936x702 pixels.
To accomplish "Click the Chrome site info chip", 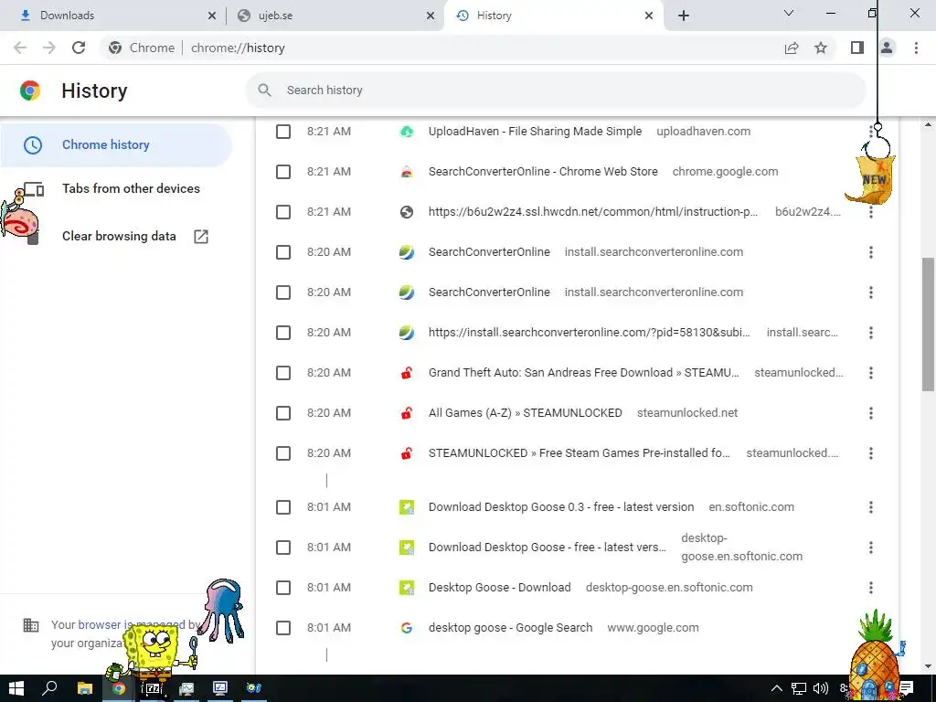I will 142,48.
